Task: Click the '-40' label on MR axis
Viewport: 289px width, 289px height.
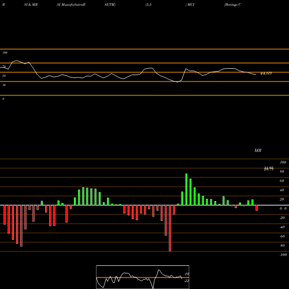Action: [282, 227]
